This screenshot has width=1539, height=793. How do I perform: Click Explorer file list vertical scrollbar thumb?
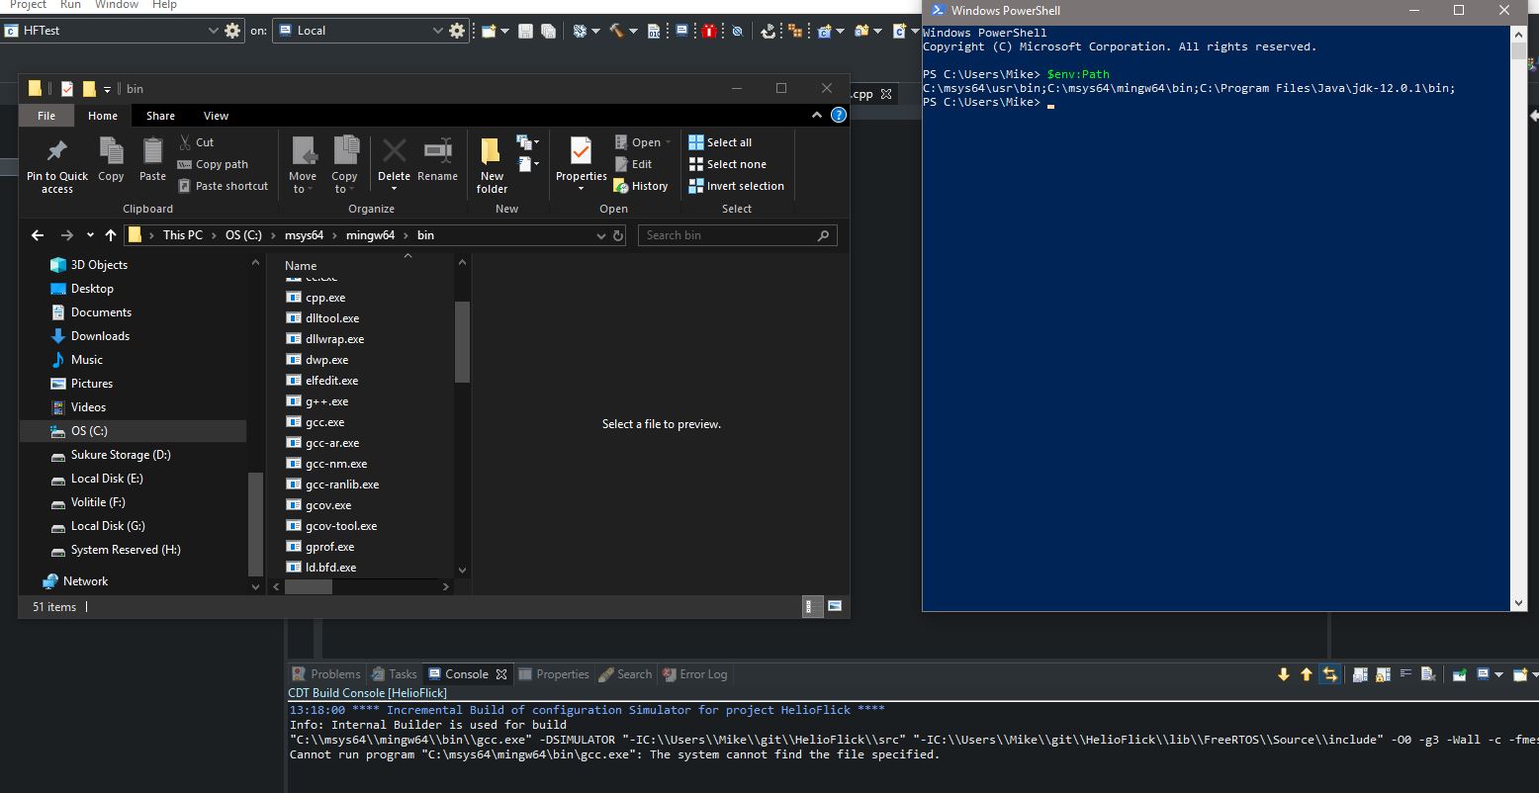(x=462, y=342)
